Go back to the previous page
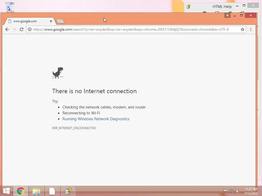 (x=7, y=30)
